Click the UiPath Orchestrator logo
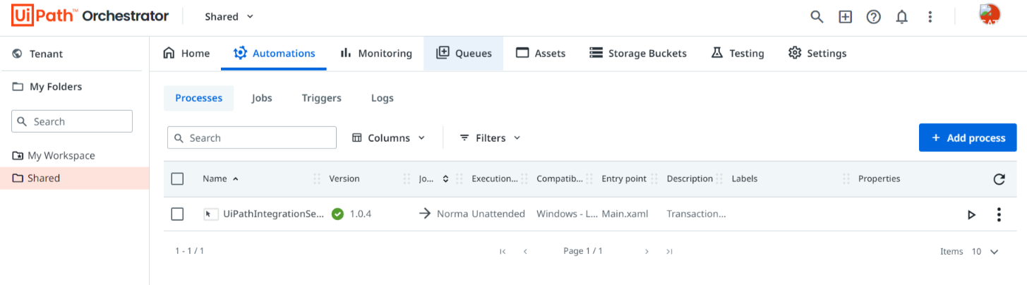Viewport: 1027px width, 285px height. (90, 16)
